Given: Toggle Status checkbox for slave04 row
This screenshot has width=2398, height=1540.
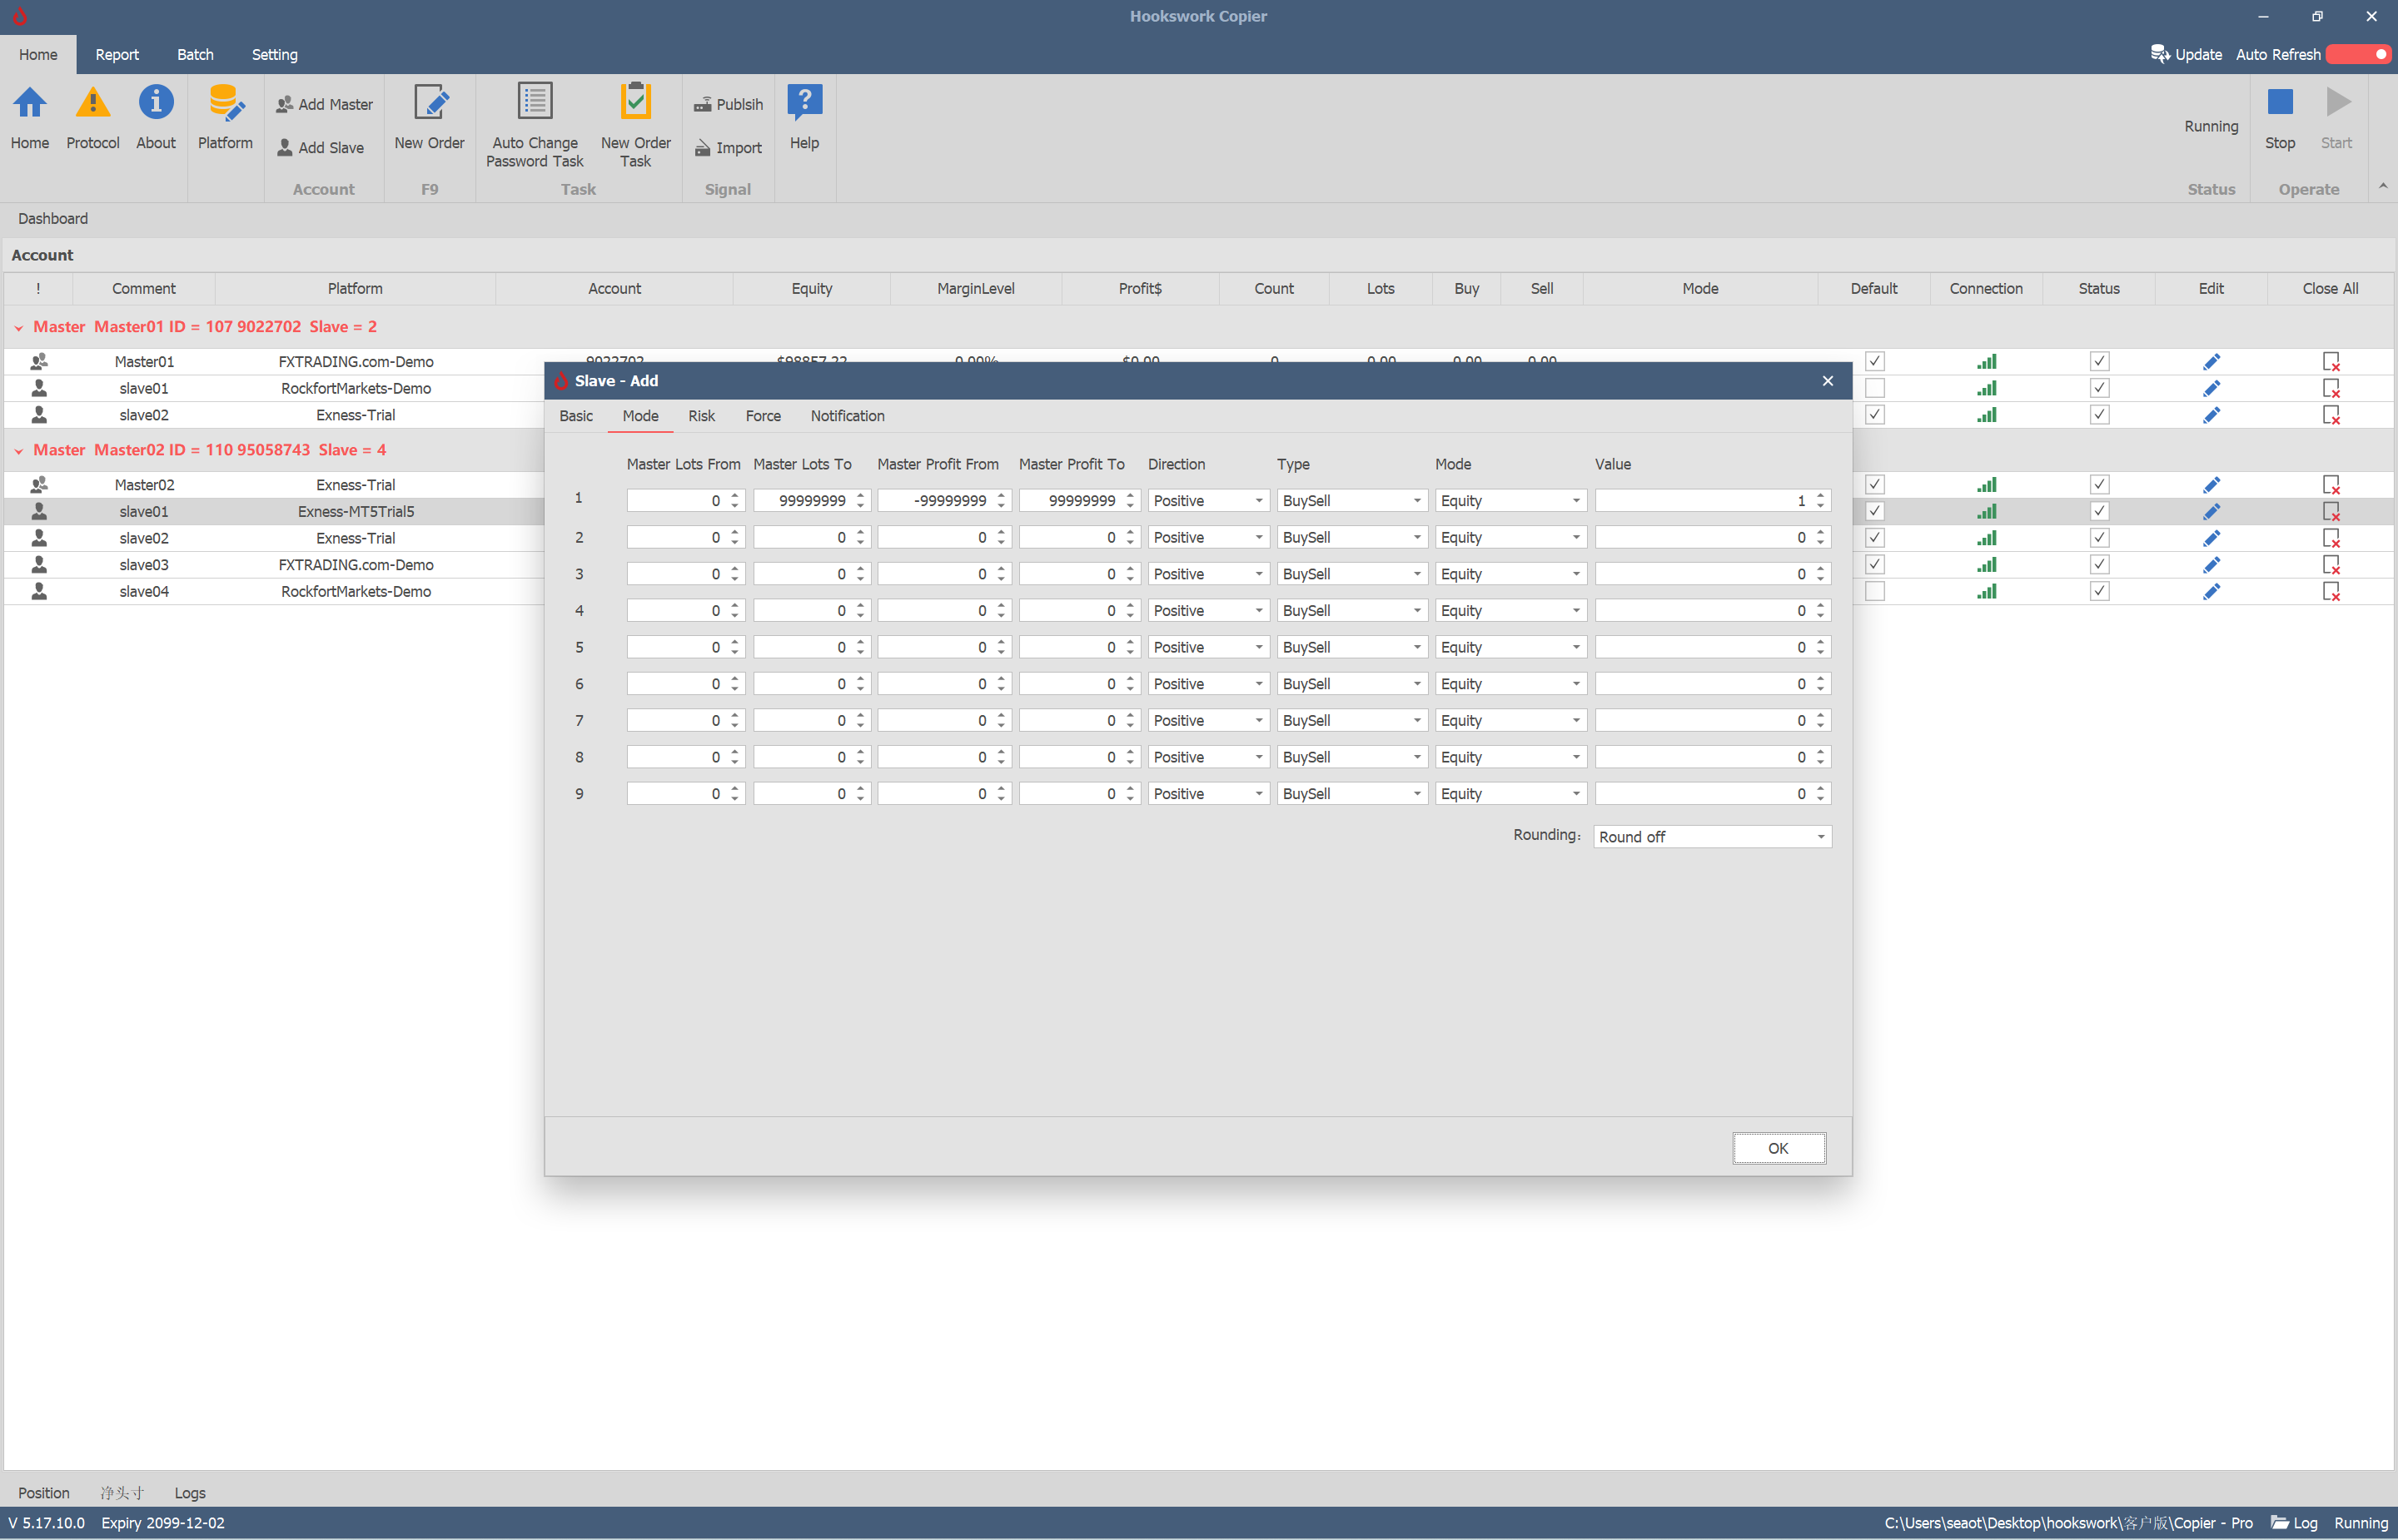Looking at the screenshot, I should coord(2099,592).
